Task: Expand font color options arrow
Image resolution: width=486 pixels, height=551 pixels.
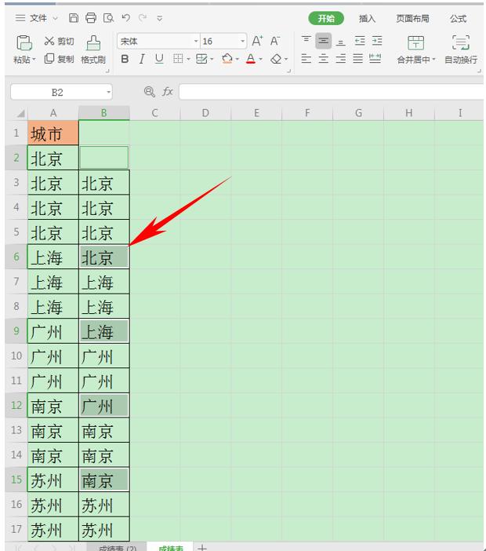Action: [261, 59]
